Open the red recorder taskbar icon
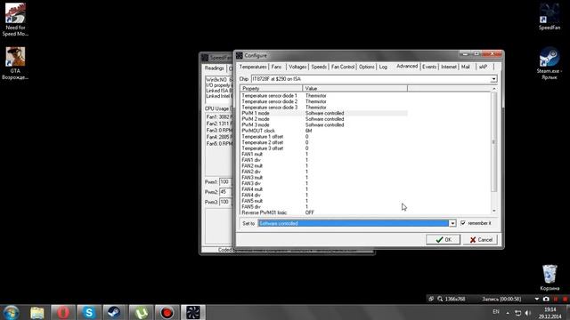The width and height of the screenshot is (570, 320). (x=167, y=312)
